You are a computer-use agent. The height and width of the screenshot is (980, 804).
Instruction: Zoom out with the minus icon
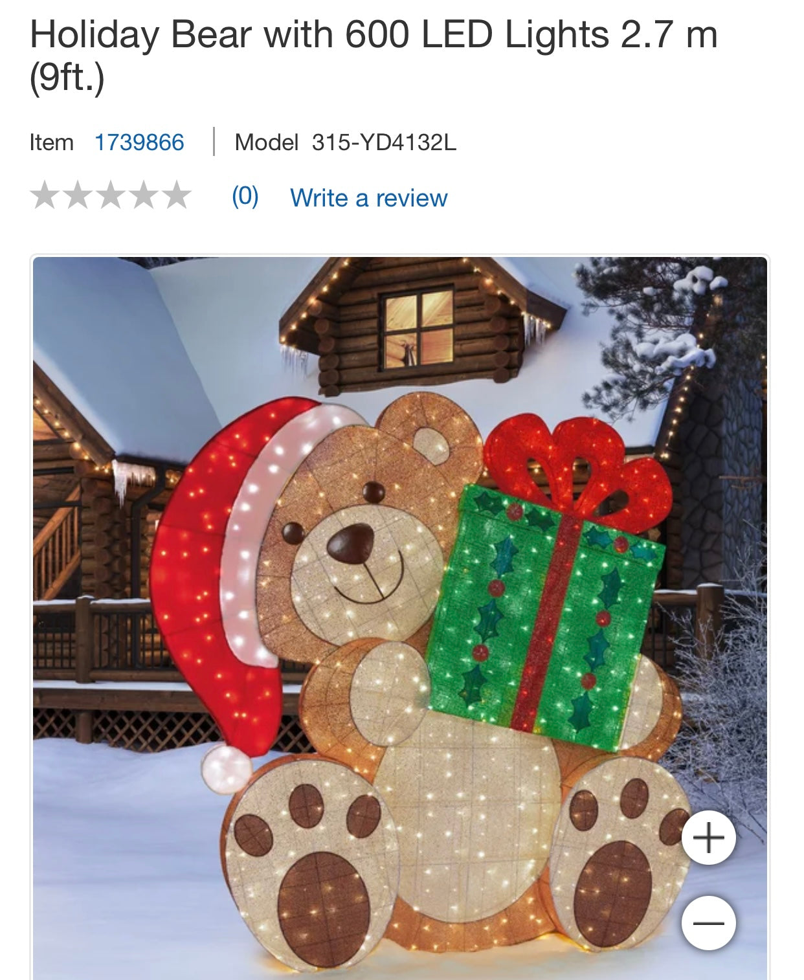coord(709,922)
